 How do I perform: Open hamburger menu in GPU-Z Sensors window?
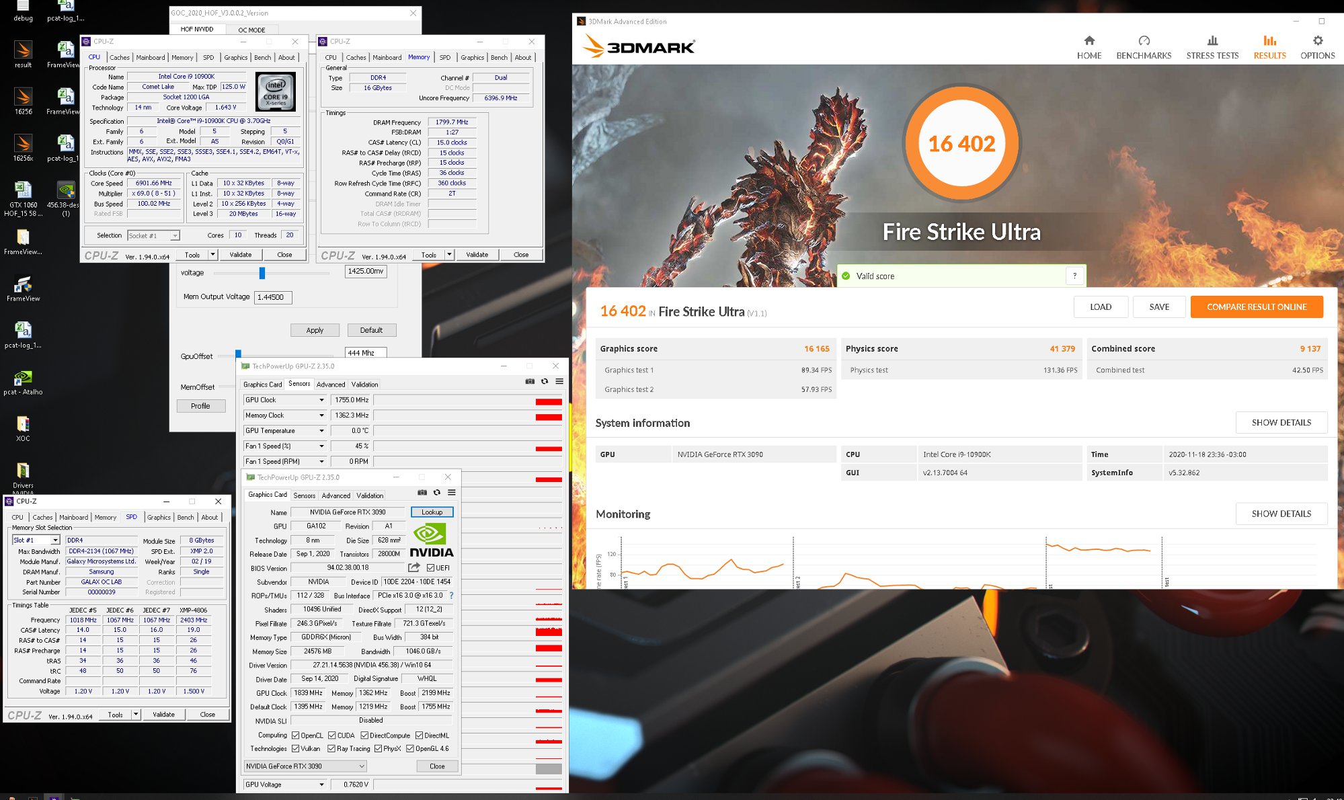click(x=559, y=381)
